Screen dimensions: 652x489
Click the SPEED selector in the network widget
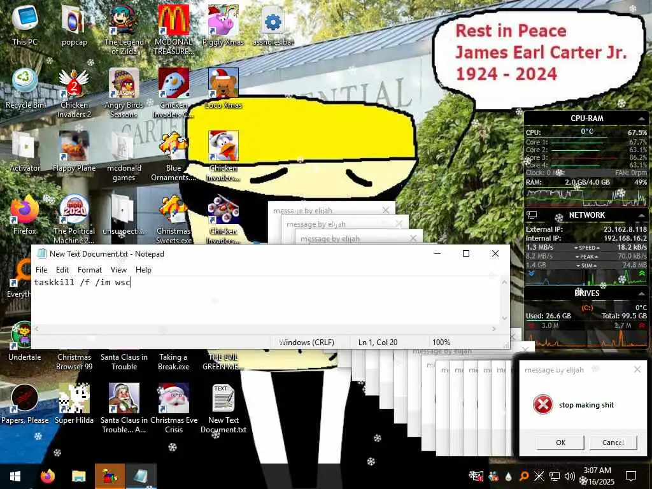(x=586, y=248)
